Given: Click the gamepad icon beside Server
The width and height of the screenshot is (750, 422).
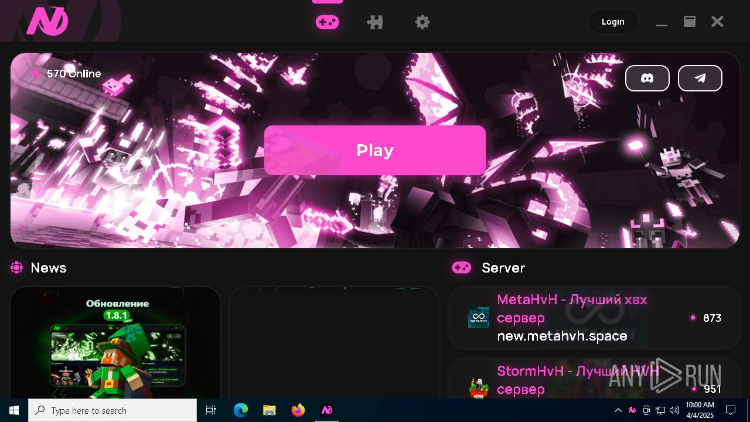Looking at the screenshot, I should pyautogui.click(x=462, y=268).
